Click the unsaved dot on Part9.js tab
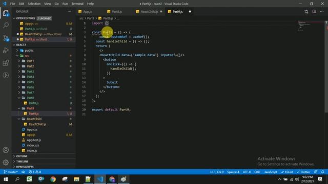328x184 pixels. [x=190, y=12]
